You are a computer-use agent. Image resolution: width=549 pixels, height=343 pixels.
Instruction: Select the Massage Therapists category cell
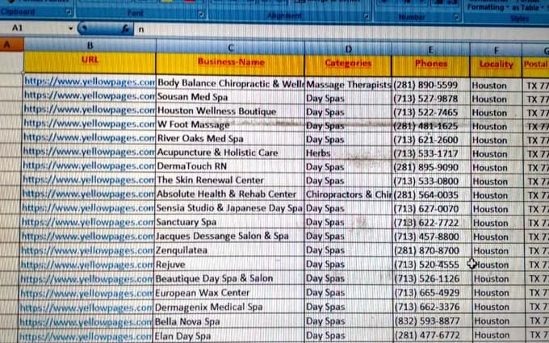click(348, 85)
